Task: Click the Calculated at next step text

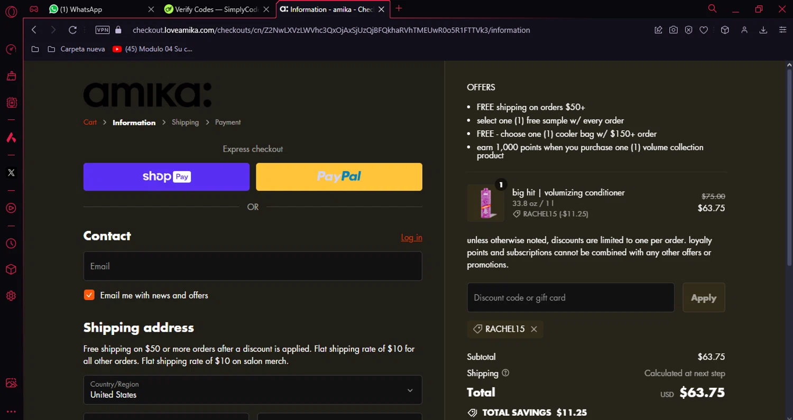Action: [x=685, y=373]
